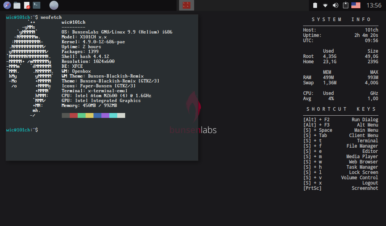The width and height of the screenshot is (386, 226).
Task: Click the 'Shell: bash 4.4.12' line
Action: point(85,56)
